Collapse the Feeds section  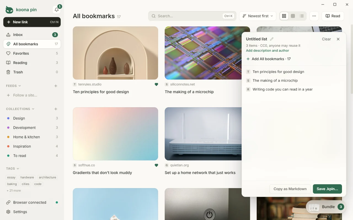(x=14, y=86)
